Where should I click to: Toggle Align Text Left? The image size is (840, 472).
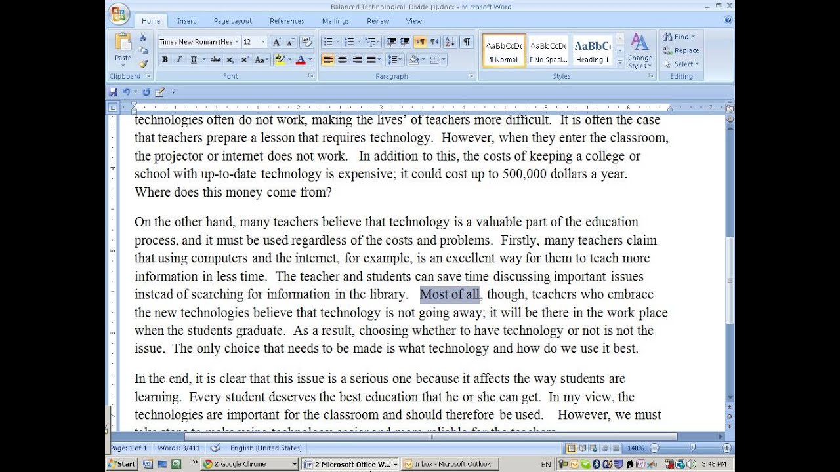click(x=328, y=60)
